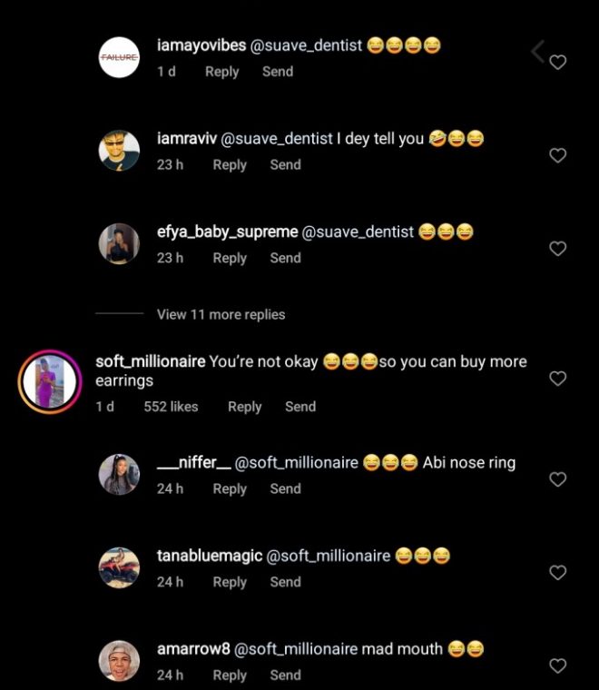This screenshot has height=690, width=599.
Task: Like the 'Abi nose ring' reply
Action: pos(558,479)
